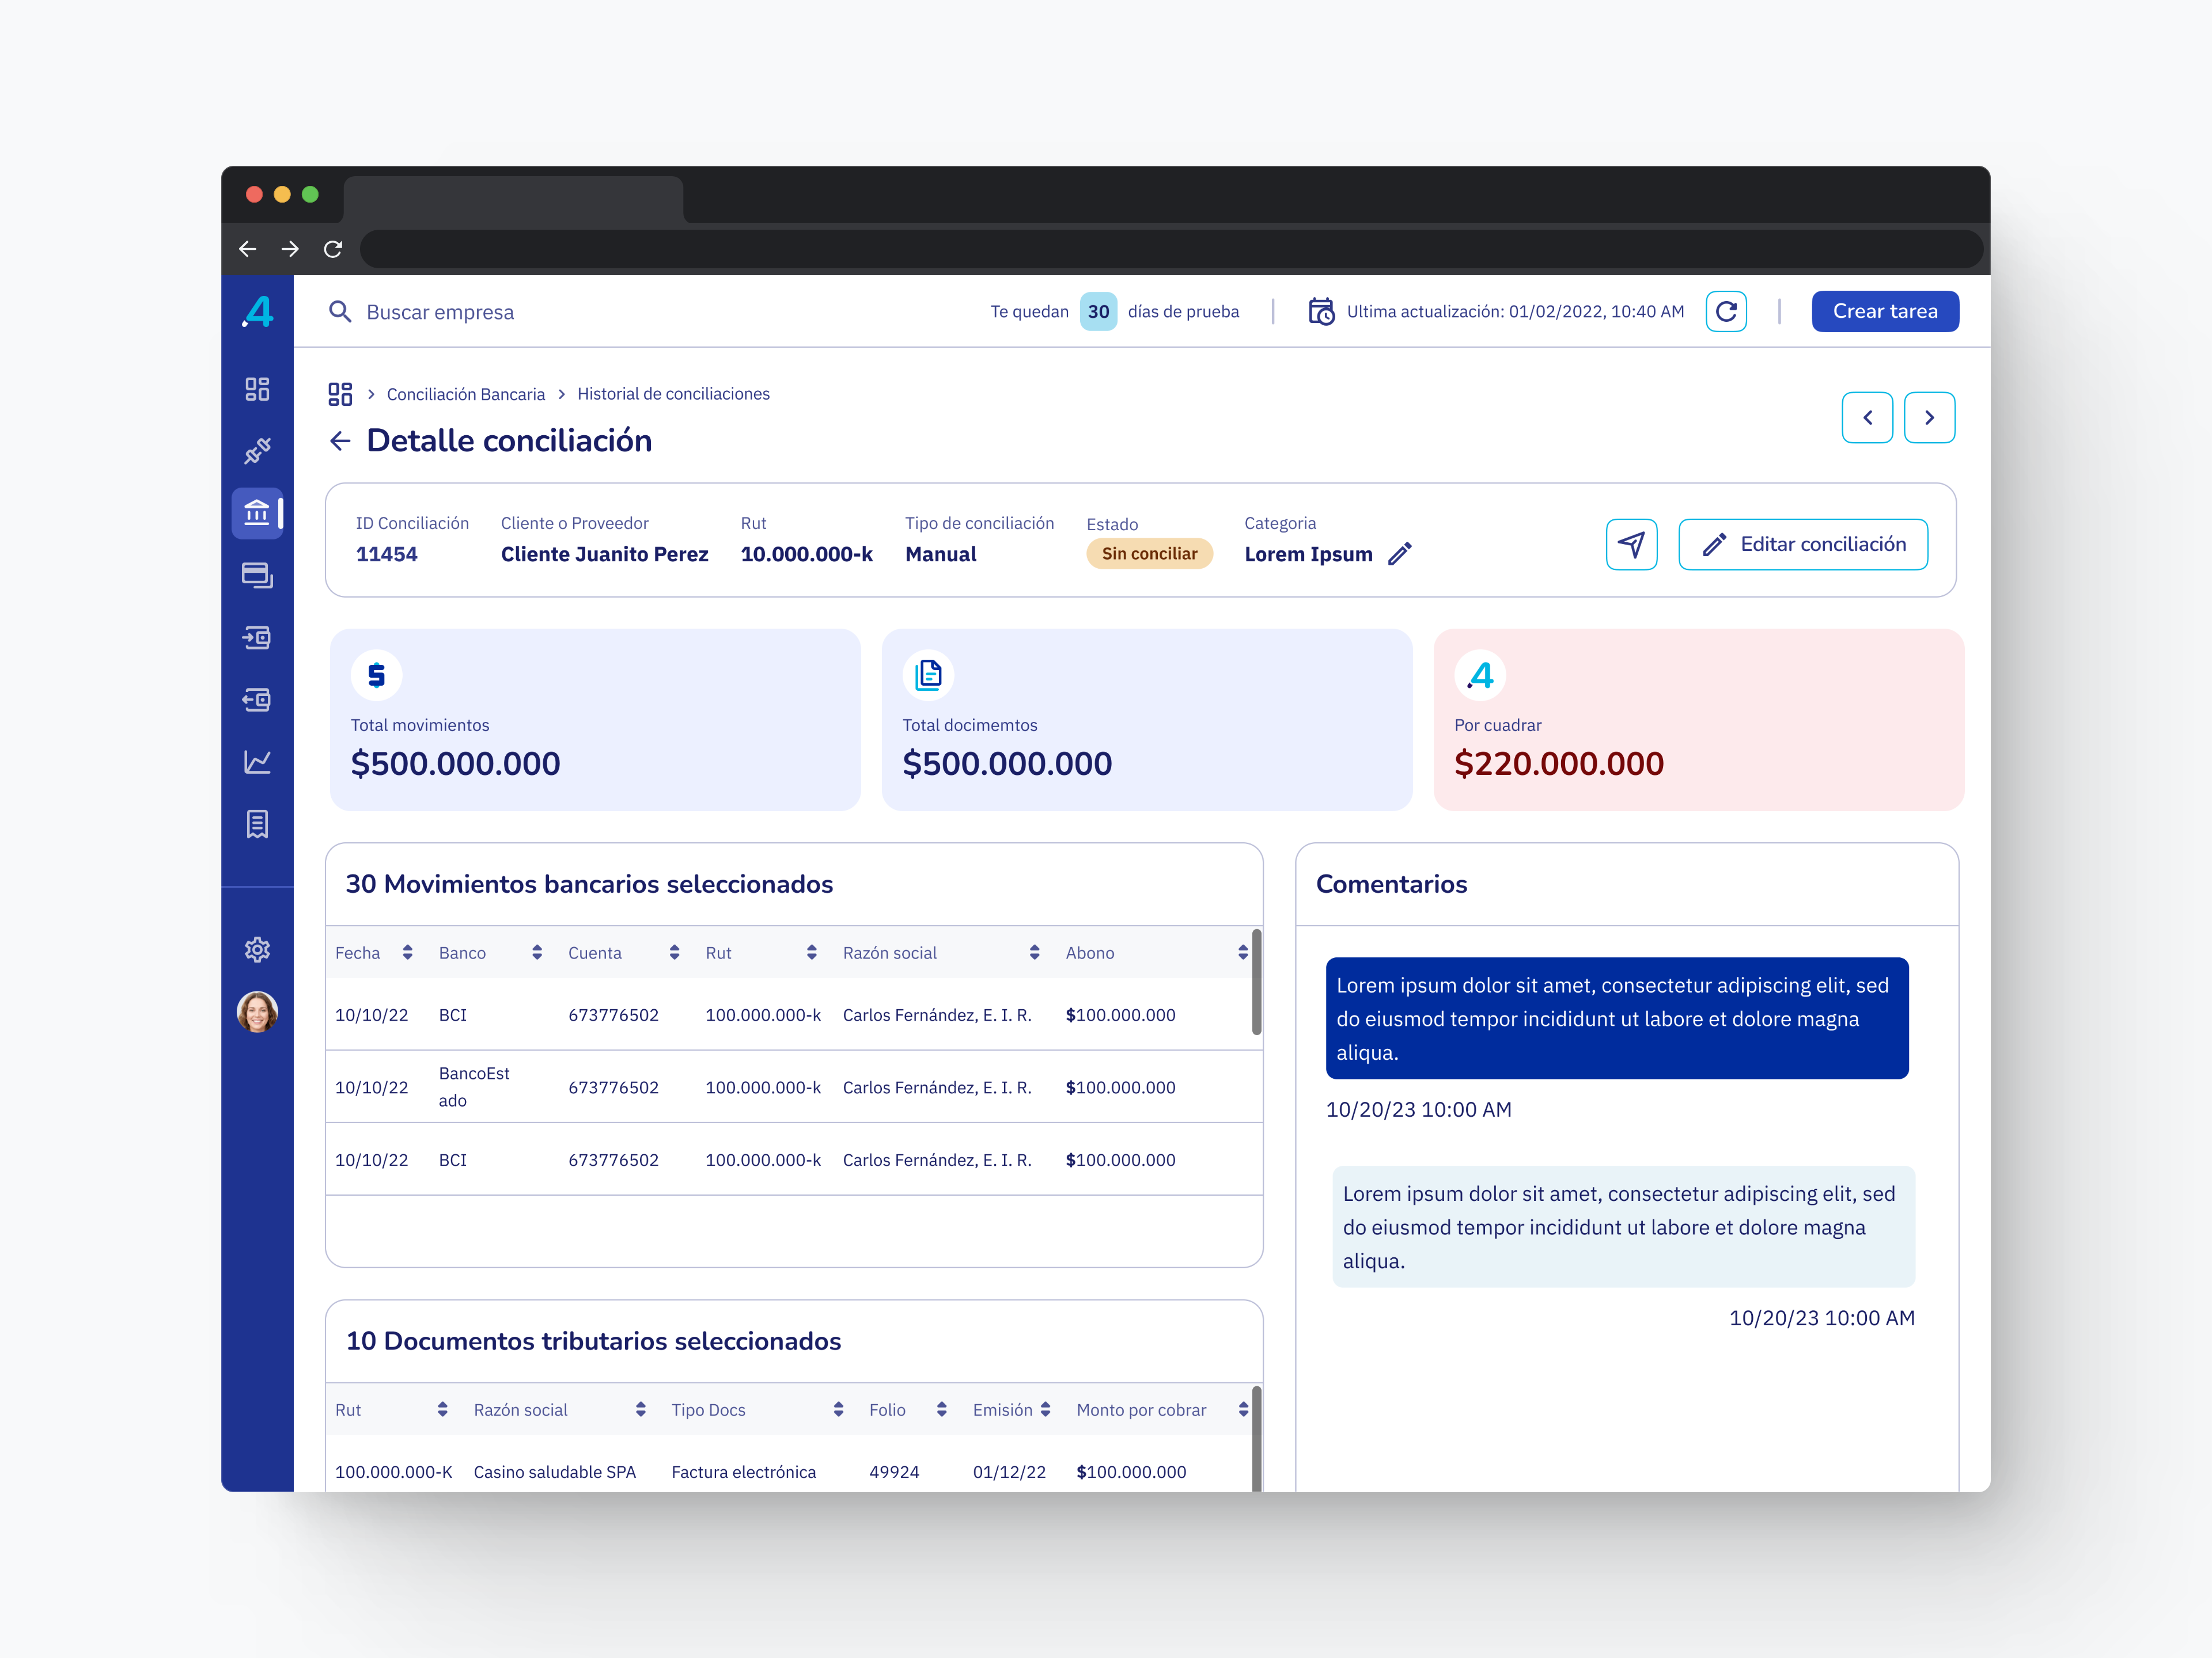
Task: Click the refresh update button
Action: tap(1726, 312)
